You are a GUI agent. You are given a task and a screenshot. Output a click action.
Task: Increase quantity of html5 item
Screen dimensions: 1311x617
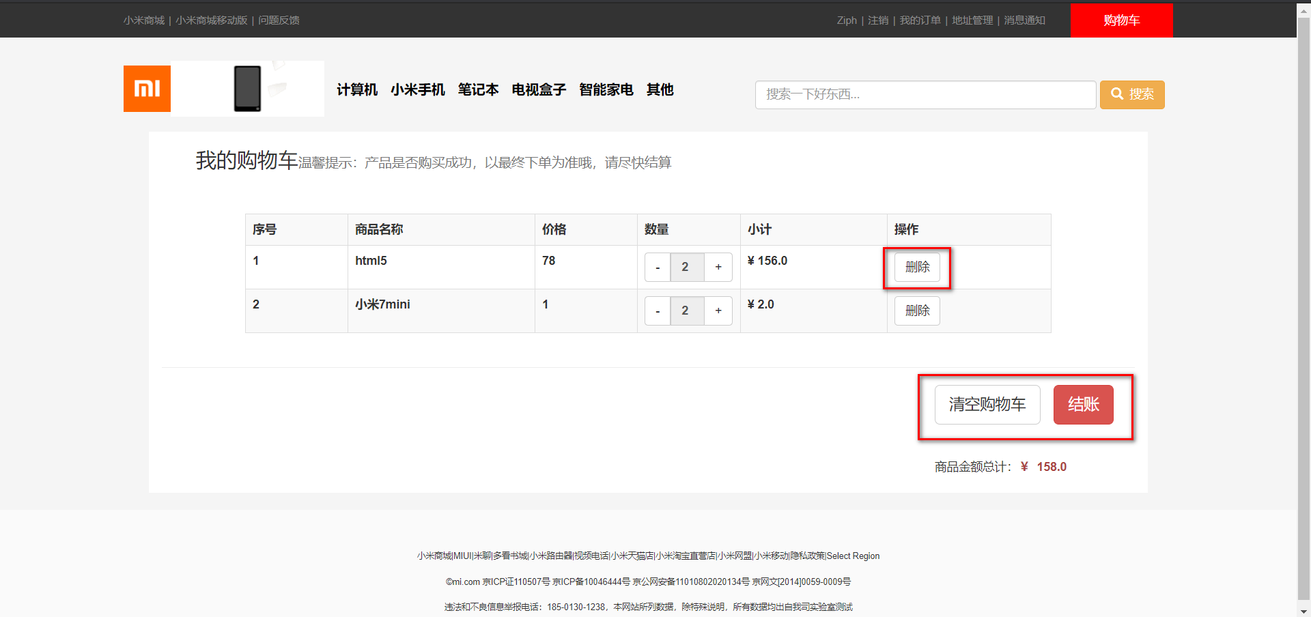pos(718,267)
